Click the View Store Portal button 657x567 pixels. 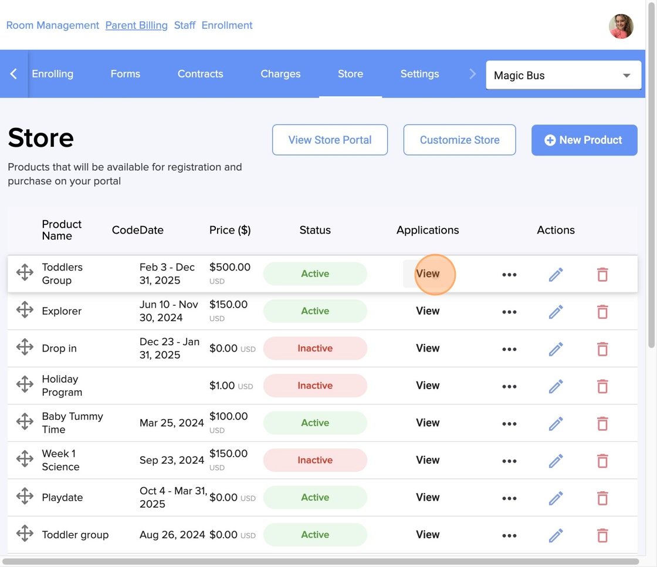pyautogui.click(x=330, y=140)
